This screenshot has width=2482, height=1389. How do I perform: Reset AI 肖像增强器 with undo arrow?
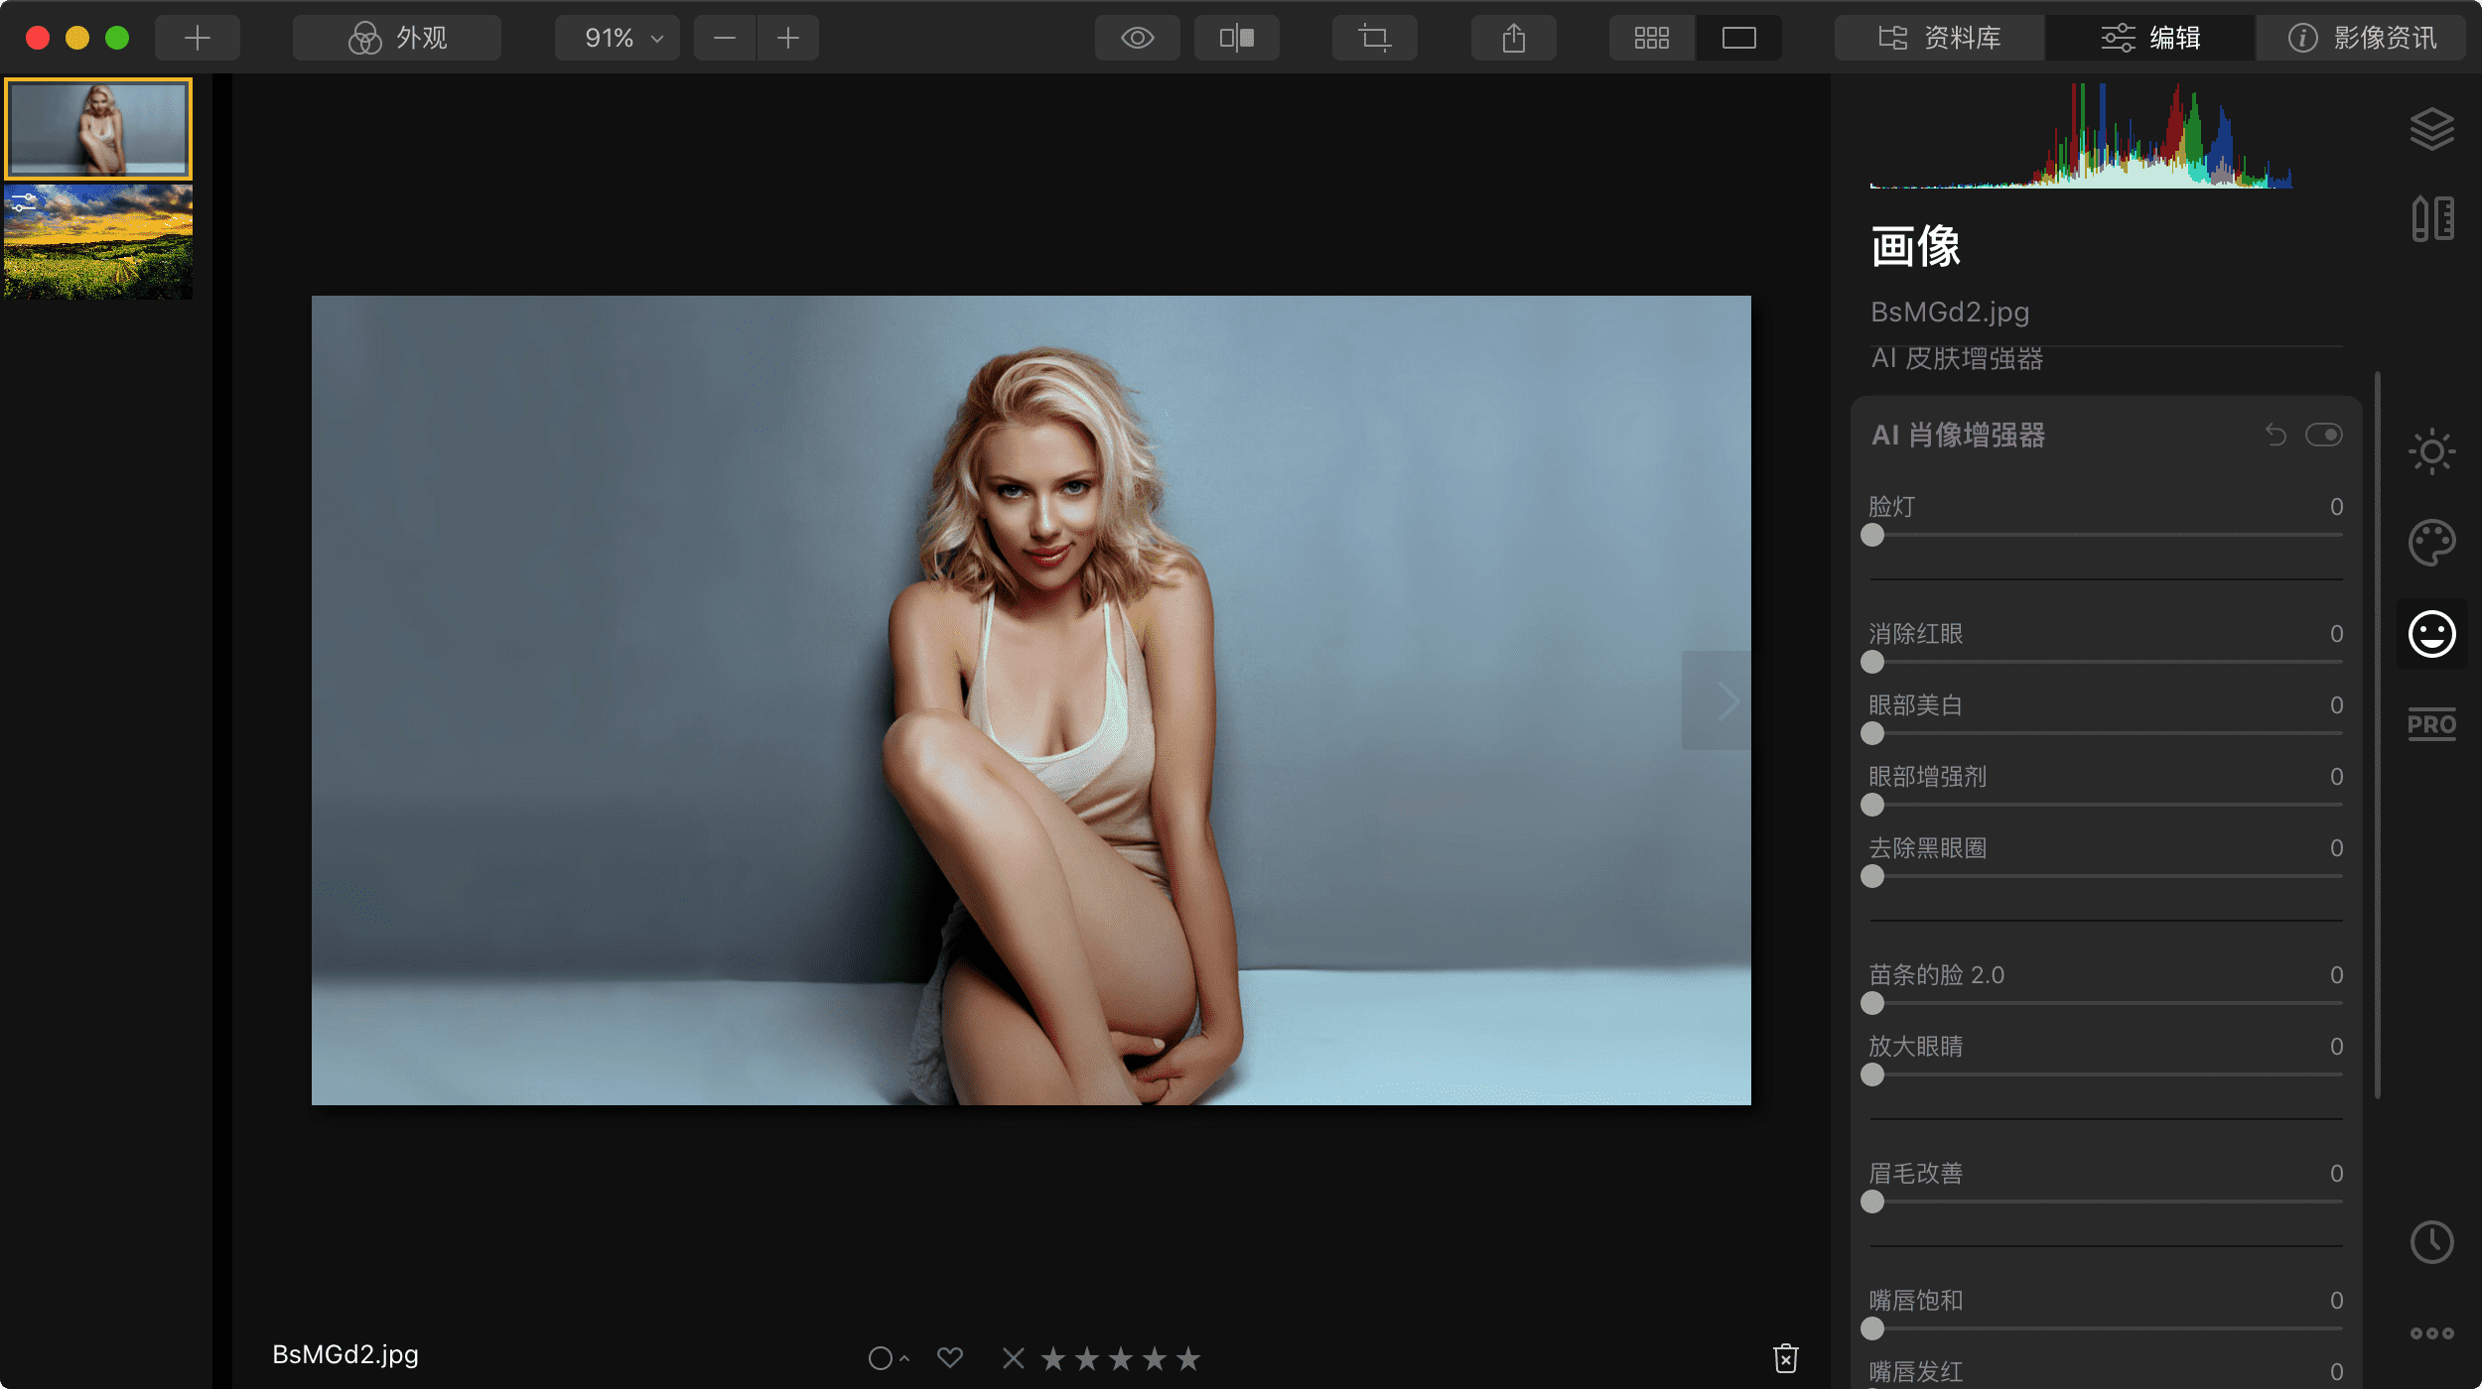tap(2275, 435)
